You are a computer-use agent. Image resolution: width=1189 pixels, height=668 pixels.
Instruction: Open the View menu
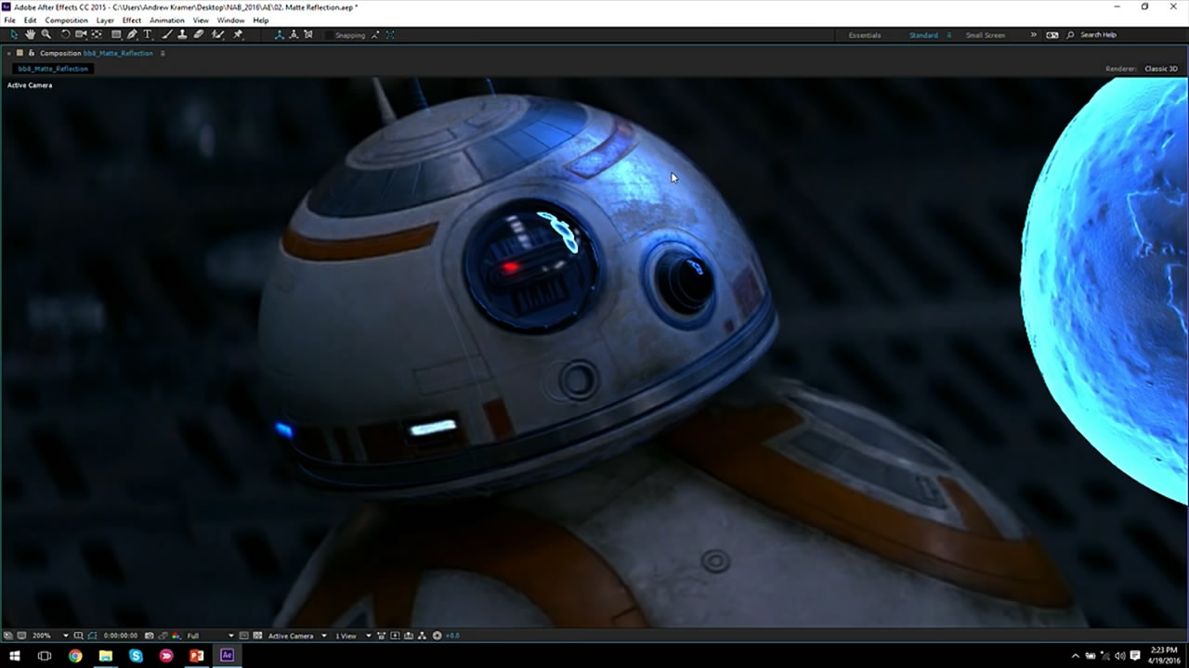click(201, 19)
